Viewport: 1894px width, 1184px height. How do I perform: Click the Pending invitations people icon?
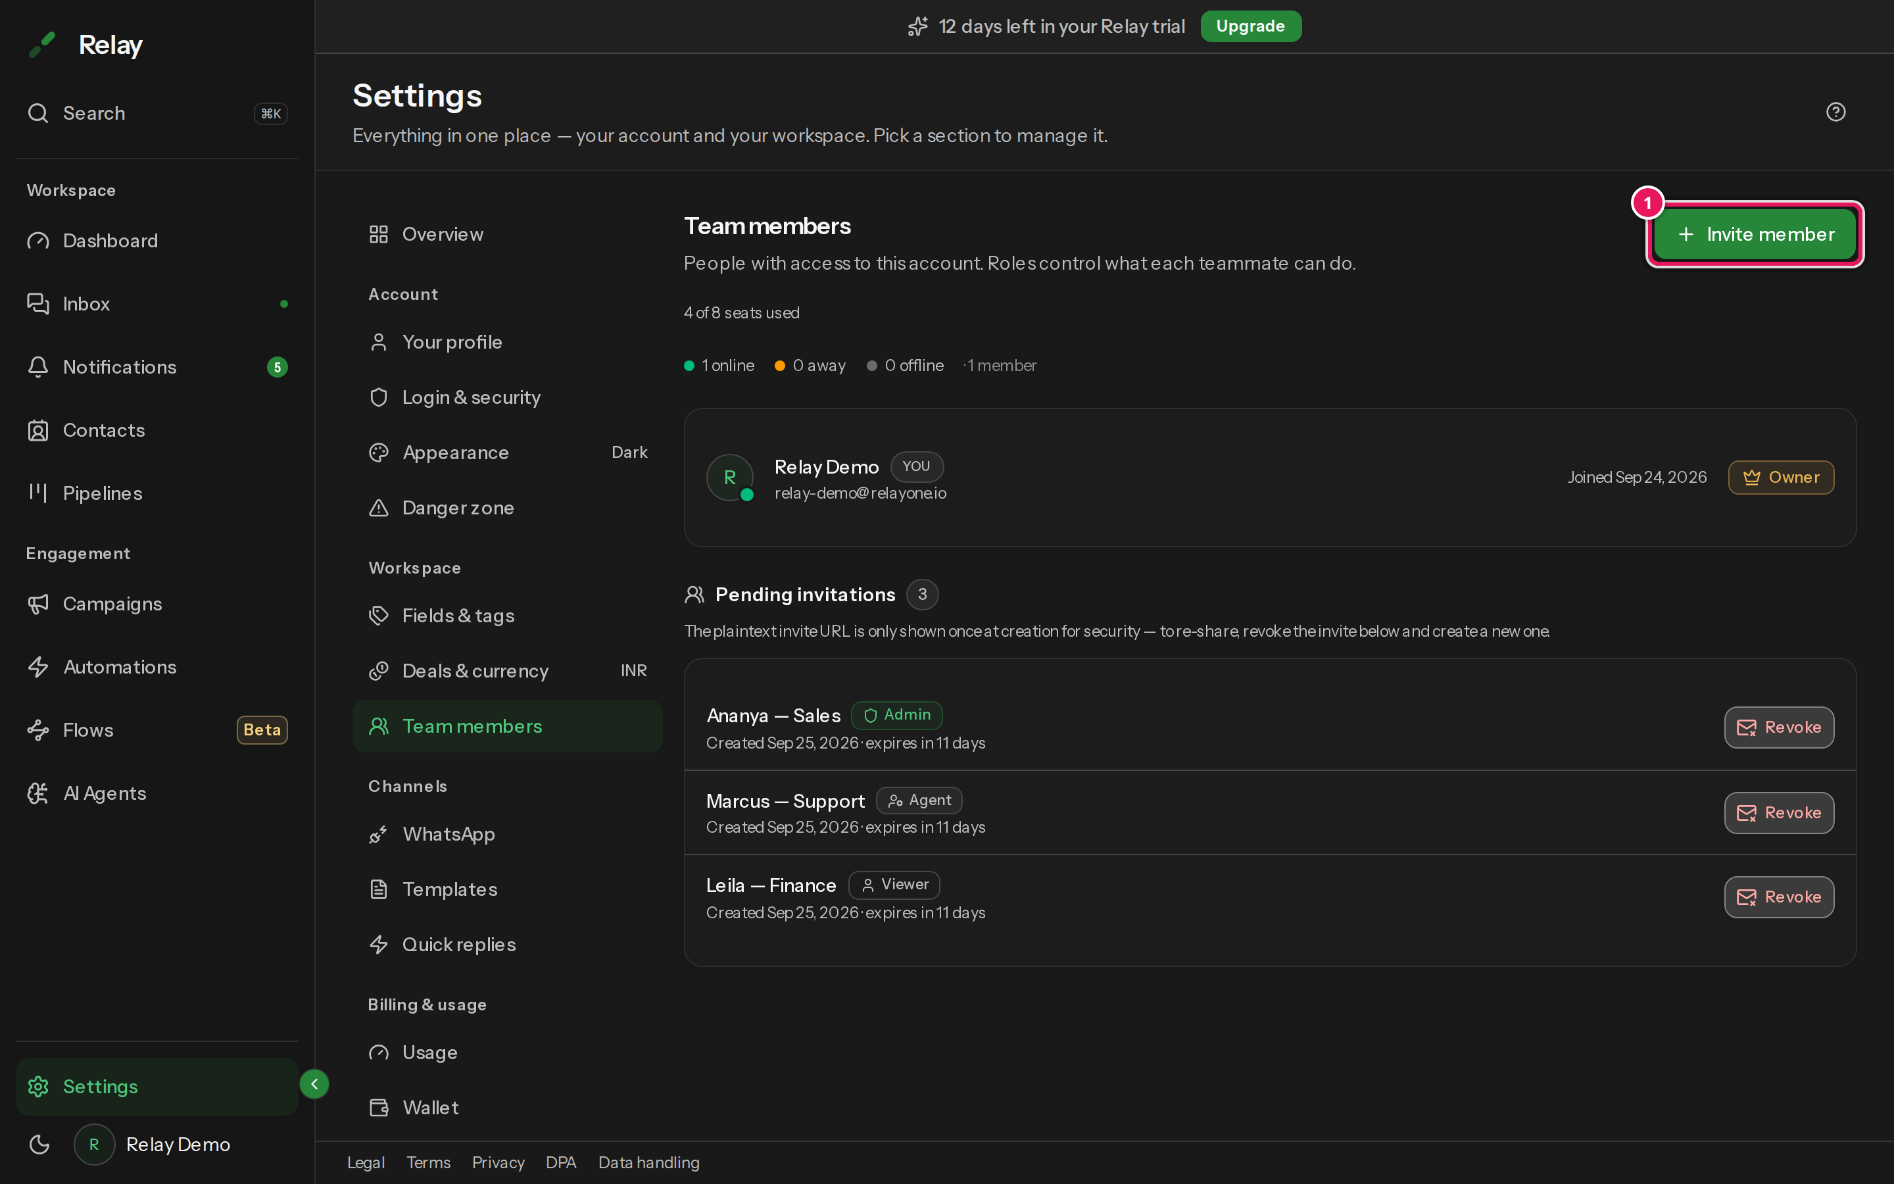coord(694,595)
